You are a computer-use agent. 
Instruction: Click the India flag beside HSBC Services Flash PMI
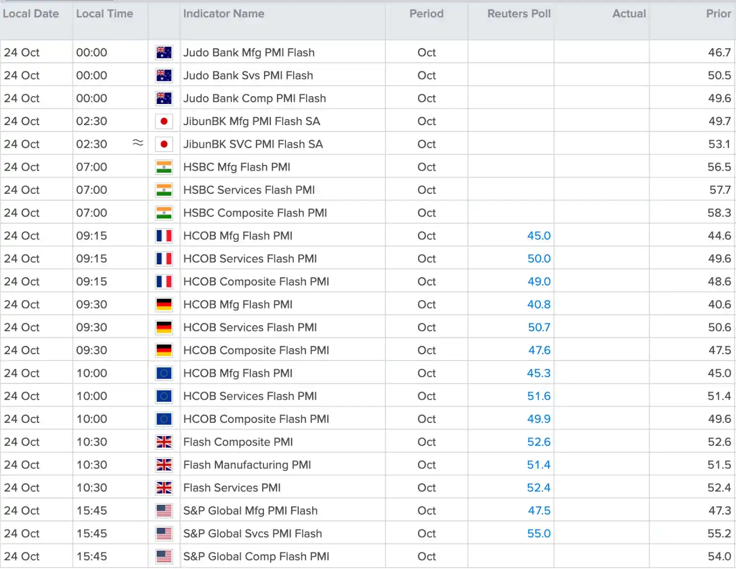click(x=164, y=190)
